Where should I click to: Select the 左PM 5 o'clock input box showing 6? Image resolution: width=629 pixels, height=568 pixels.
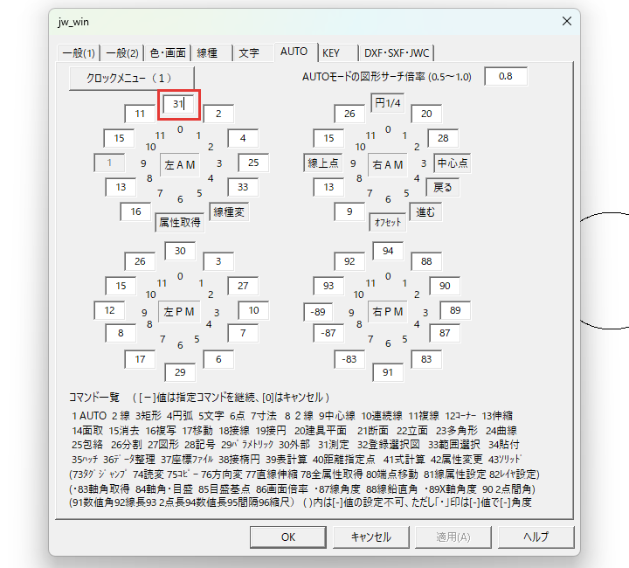pyautogui.click(x=218, y=359)
